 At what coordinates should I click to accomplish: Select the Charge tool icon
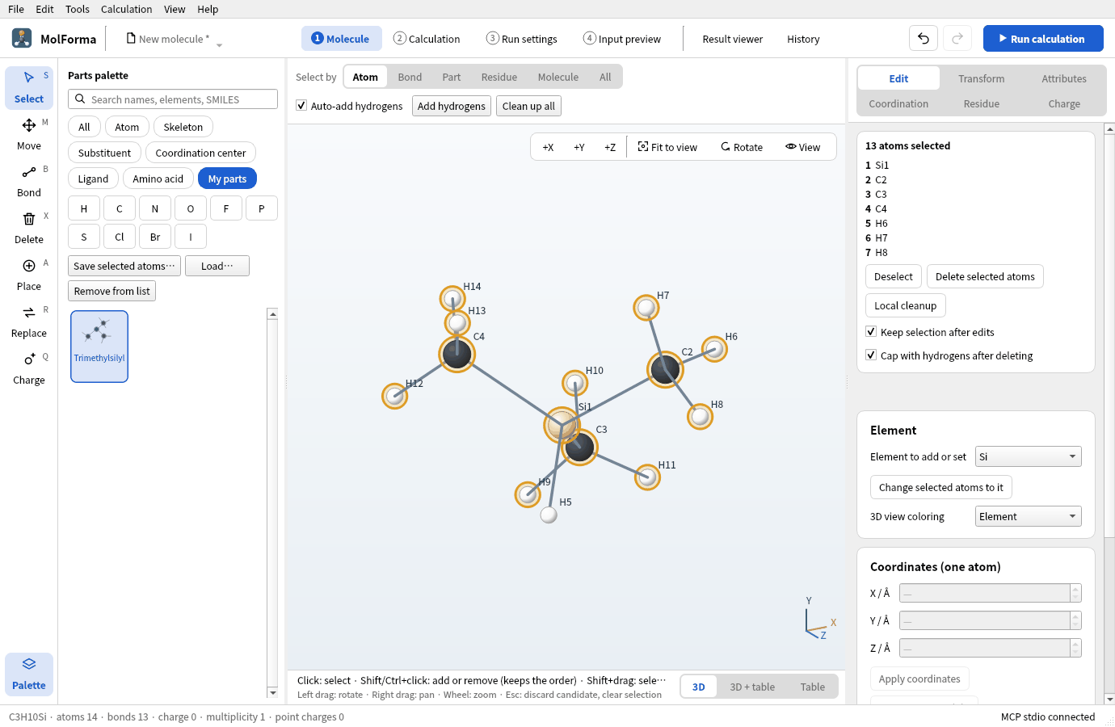29,359
